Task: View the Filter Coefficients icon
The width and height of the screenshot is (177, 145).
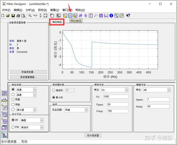Action: pos(106,16)
